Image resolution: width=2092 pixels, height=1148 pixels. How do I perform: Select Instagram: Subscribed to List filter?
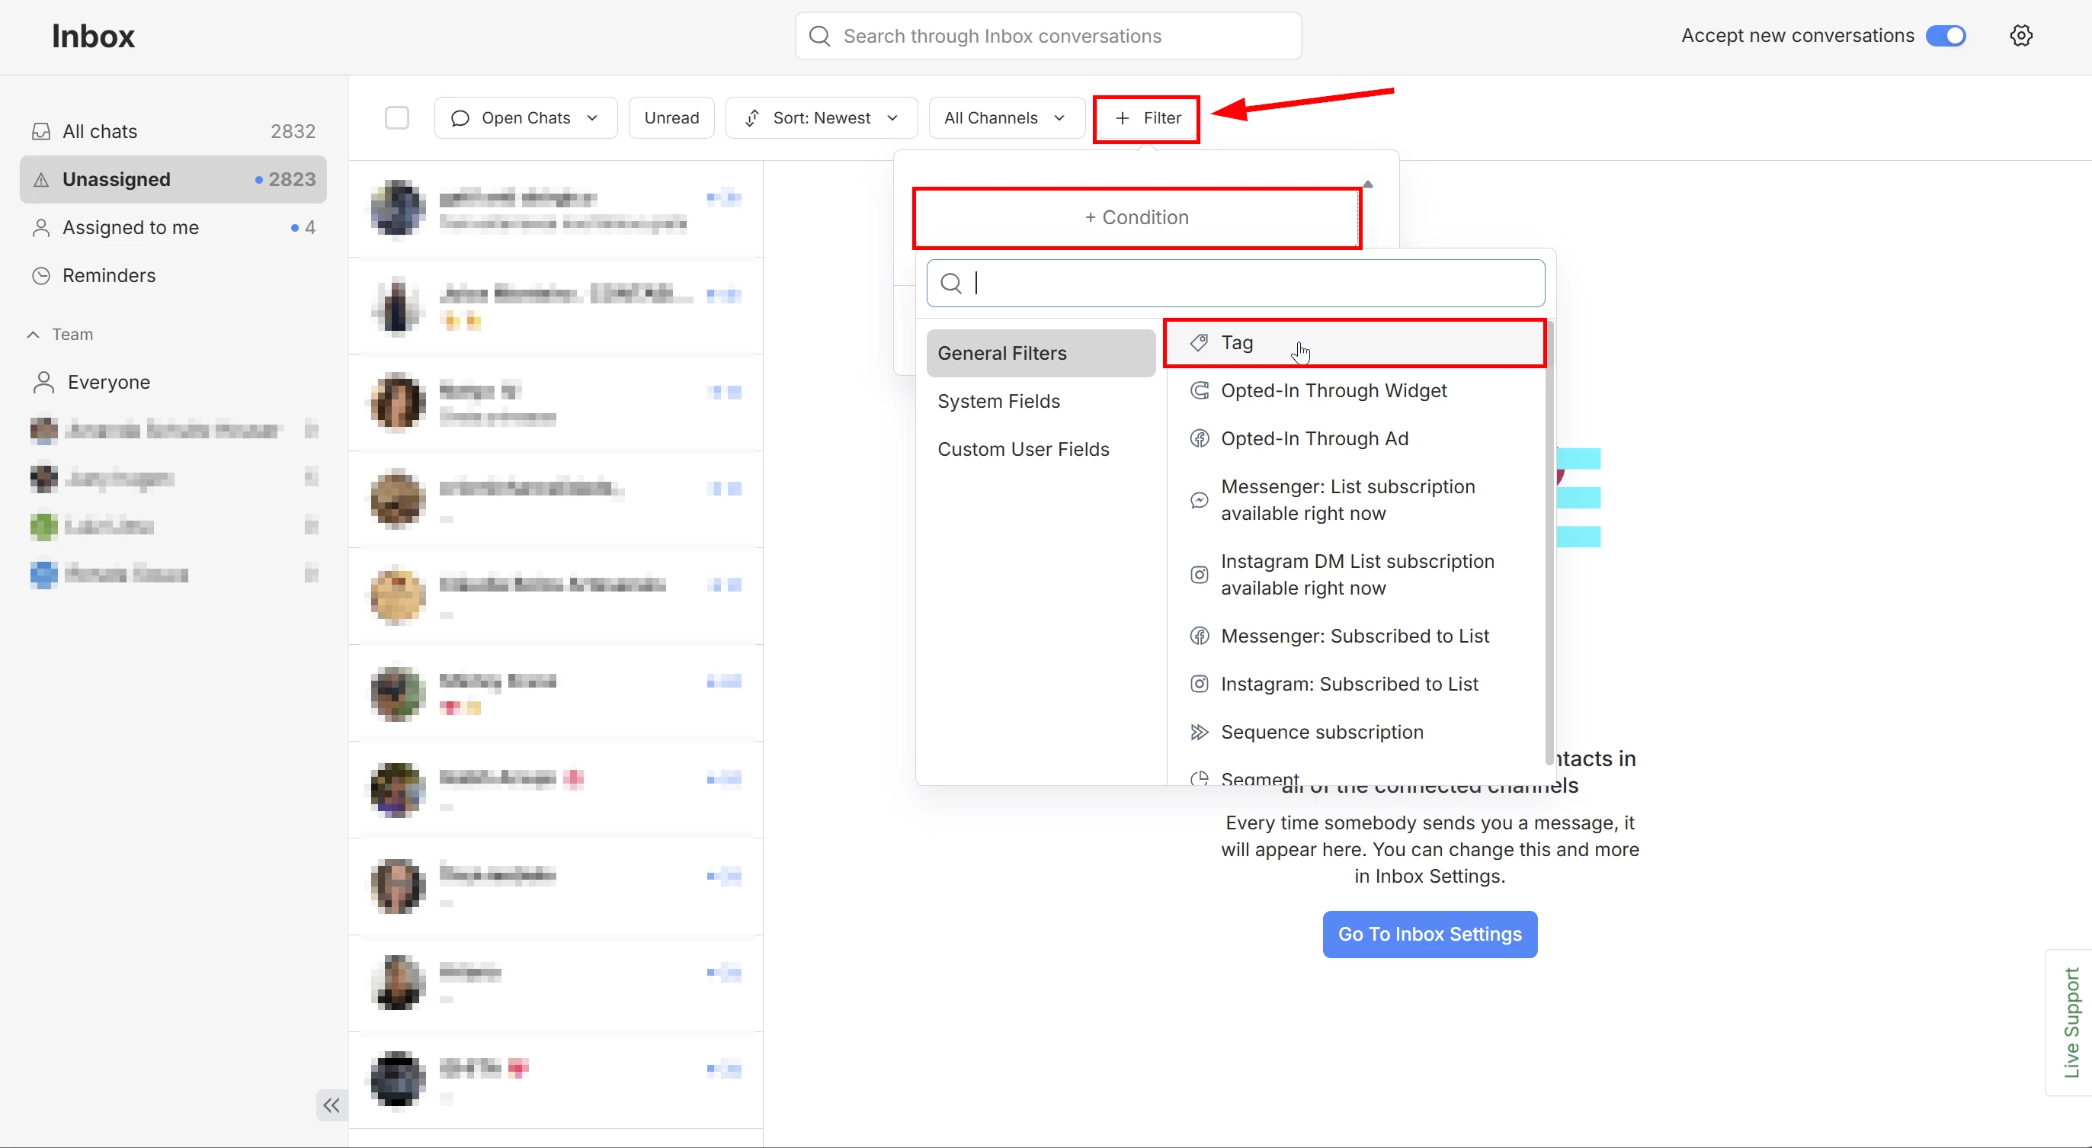click(x=1349, y=684)
